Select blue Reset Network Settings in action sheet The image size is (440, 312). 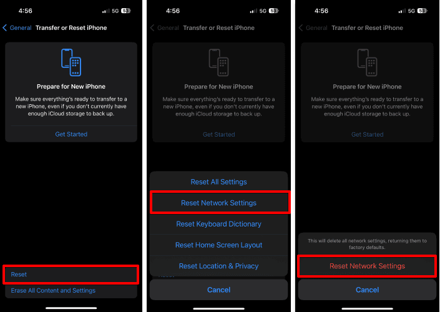218,203
